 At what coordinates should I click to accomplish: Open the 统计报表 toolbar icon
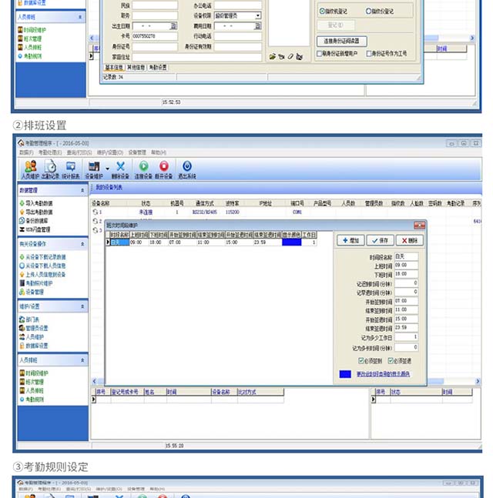point(71,168)
